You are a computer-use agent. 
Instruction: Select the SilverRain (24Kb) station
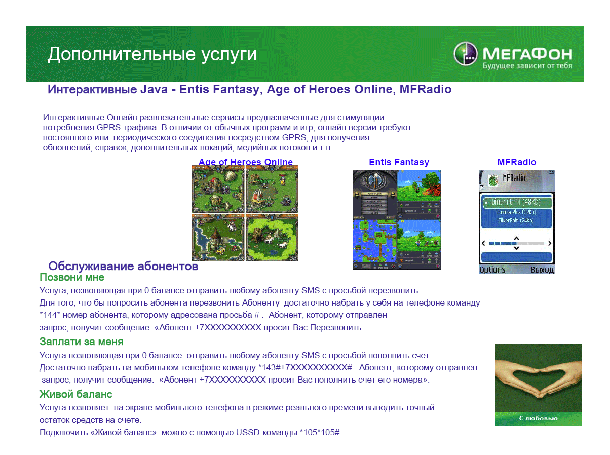pos(516,220)
